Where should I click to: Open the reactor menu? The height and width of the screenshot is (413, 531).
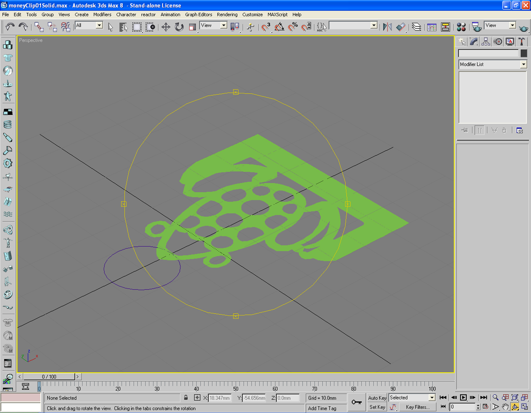(x=148, y=14)
